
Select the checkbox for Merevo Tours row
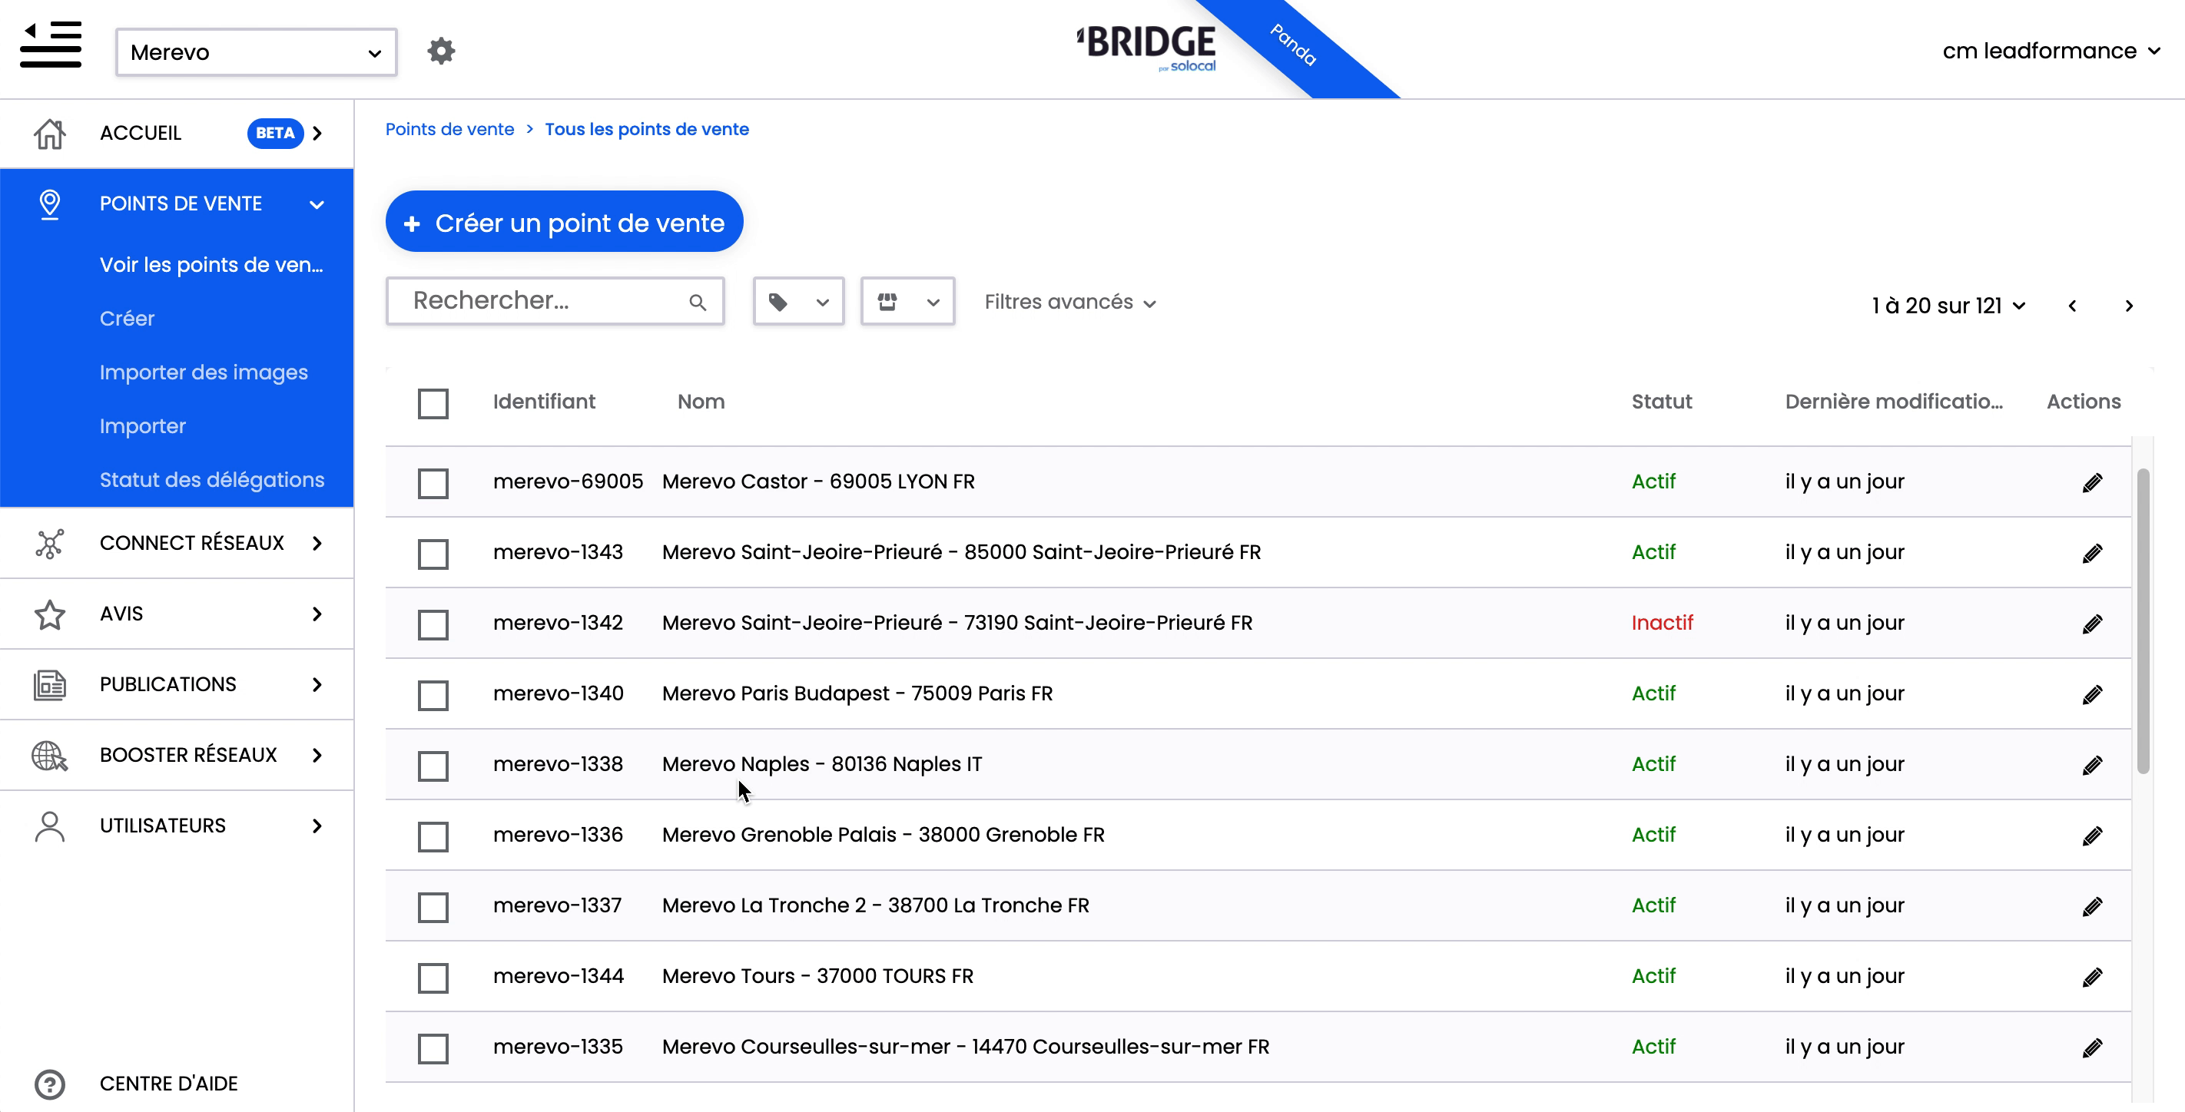point(433,978)
